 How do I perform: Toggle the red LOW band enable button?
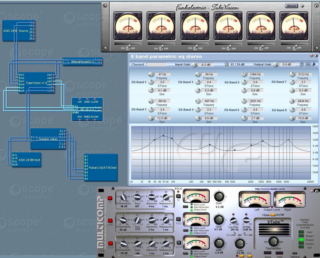(x=110, y=243)
